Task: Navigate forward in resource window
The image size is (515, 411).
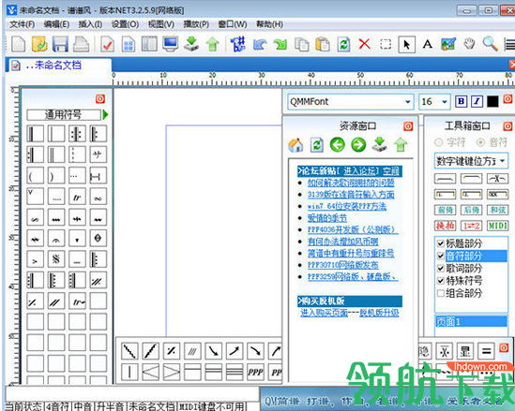Action: tap(358, 145)
